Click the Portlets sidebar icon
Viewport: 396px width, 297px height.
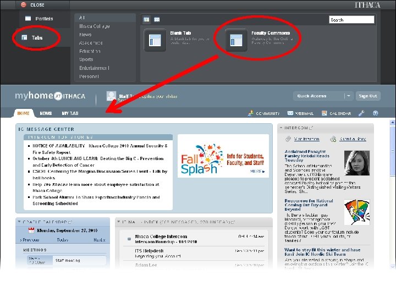pos(28,19)
